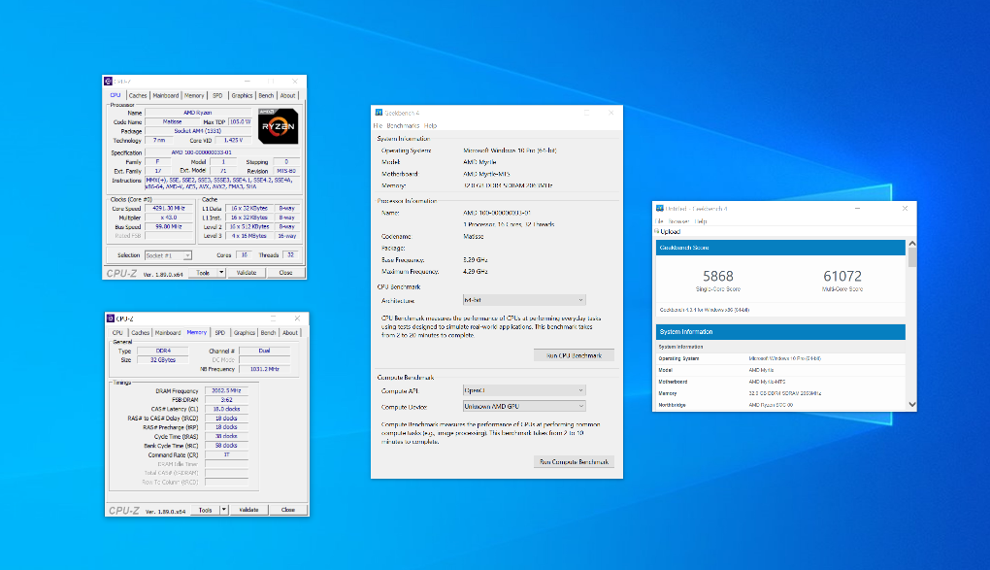The image size is (990, 570).
Task: Open Mainboard tab in the CPU-Z Memory tab window
Action: 168,332
